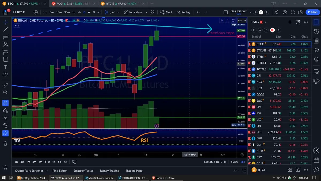Viewport: 321px width, 181px height.
Task: Click red flag in chart legend
Action: point(66,20)
